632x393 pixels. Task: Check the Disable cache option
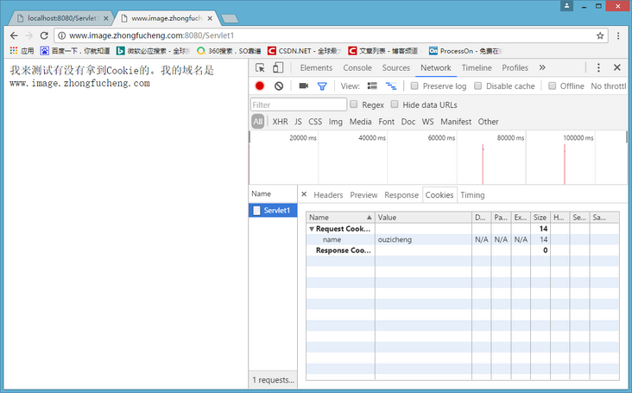(x=479, y=86)
